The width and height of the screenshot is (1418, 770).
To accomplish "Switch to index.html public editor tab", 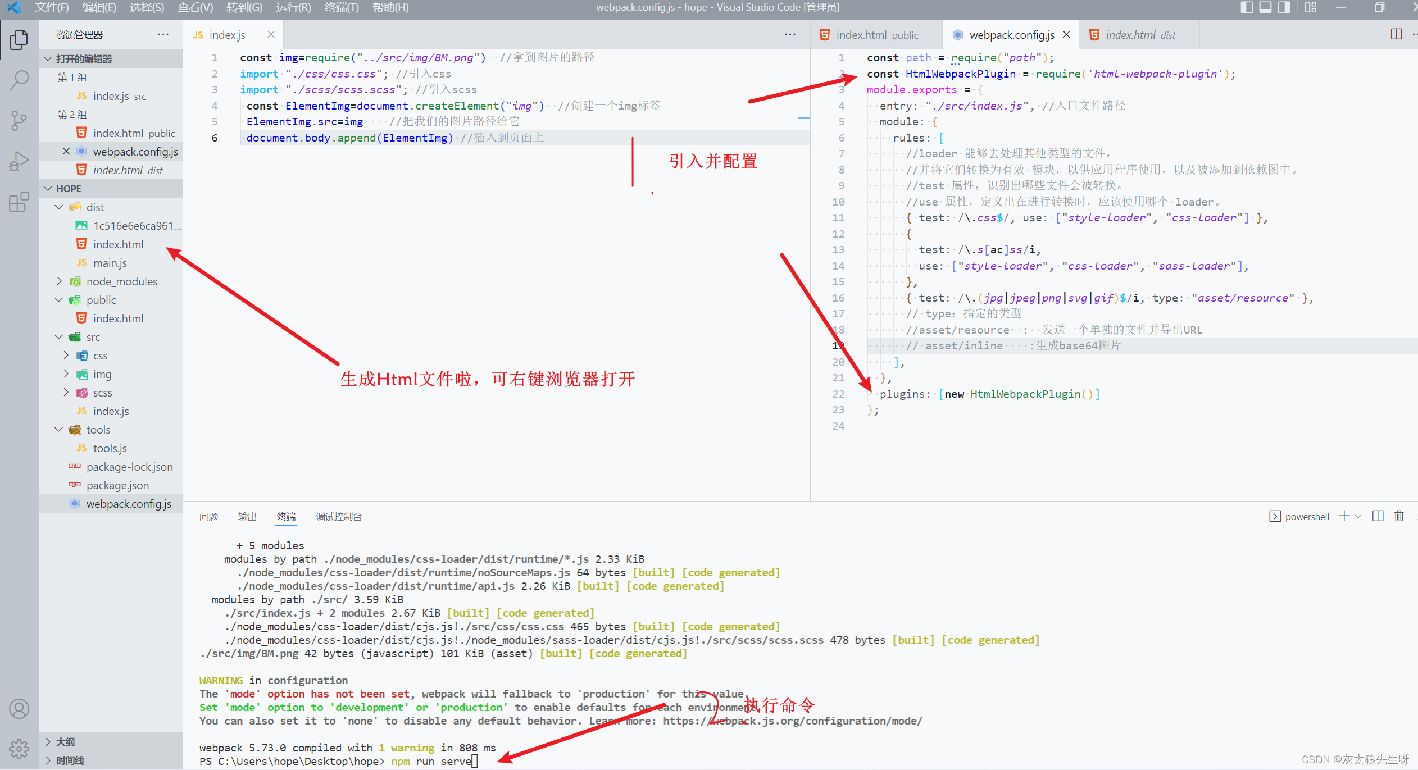I will pyautogui.click(x=876, y=35).
